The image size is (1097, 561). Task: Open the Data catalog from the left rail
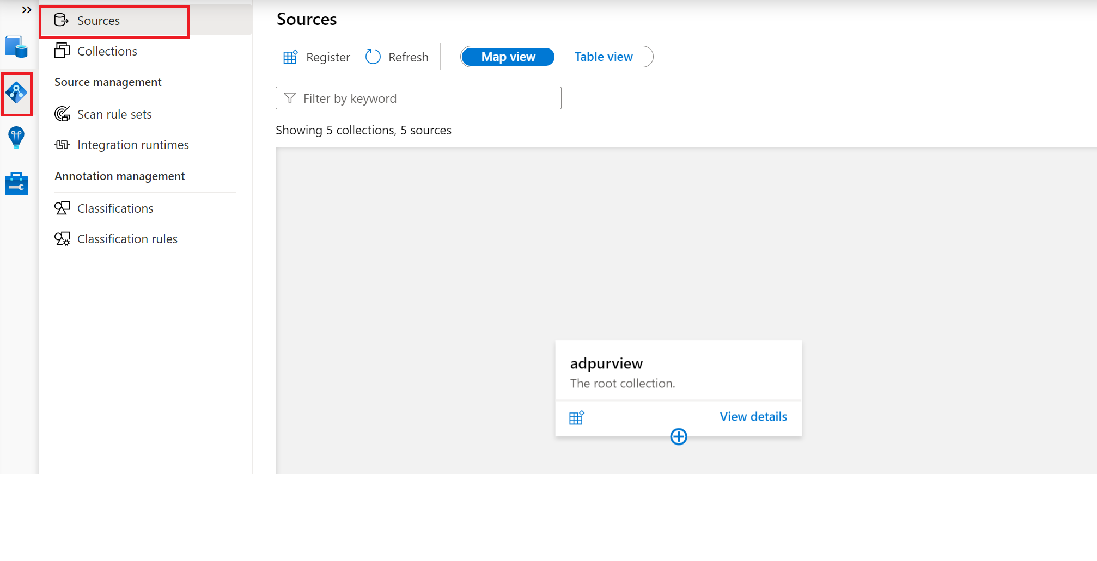[16, 47]
